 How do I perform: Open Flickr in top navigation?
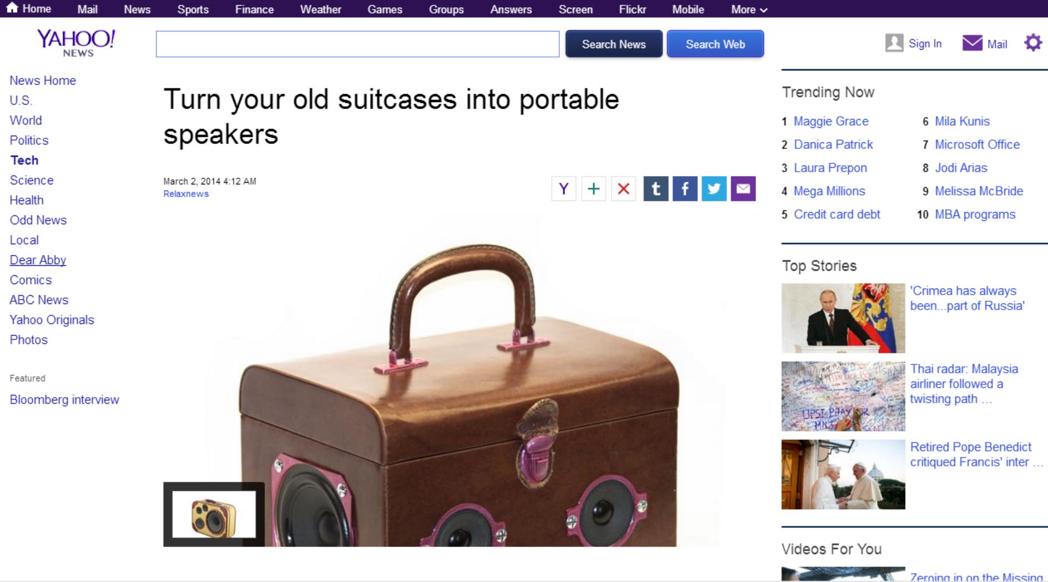point(633,9)
